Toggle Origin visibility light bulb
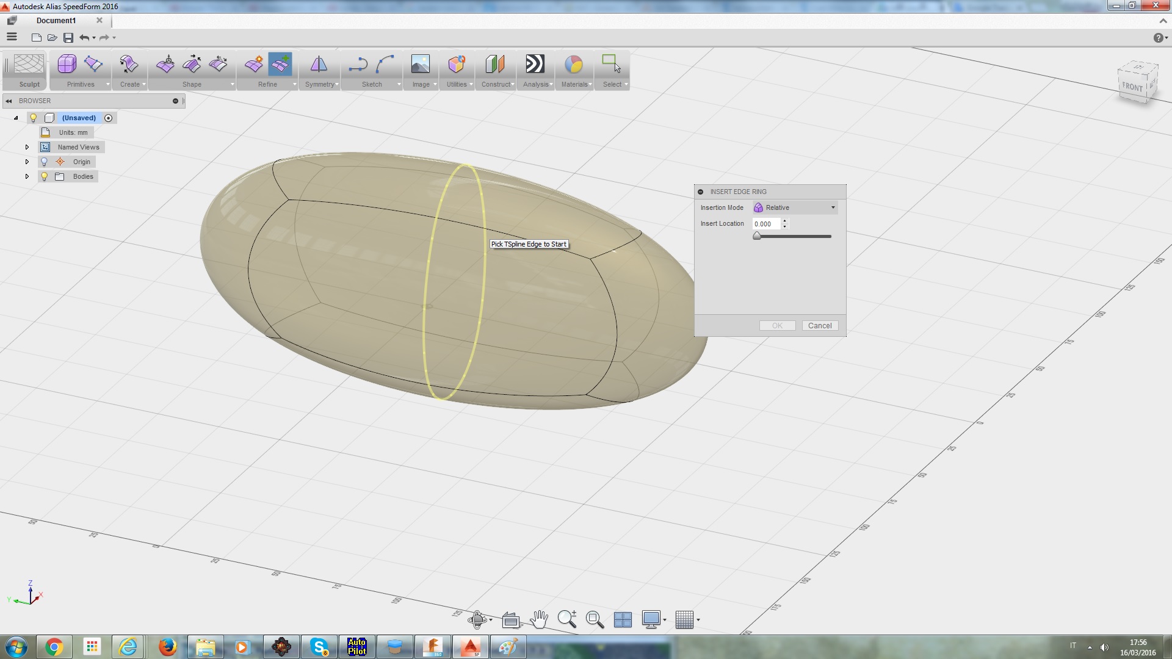 point(44,162)
